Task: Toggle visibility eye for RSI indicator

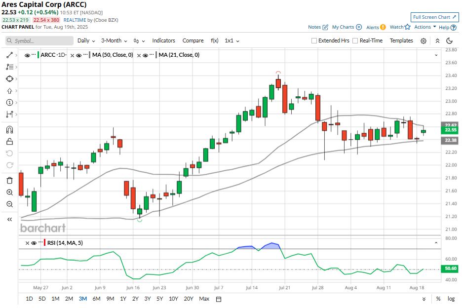Action: click(x=34, y=243)
